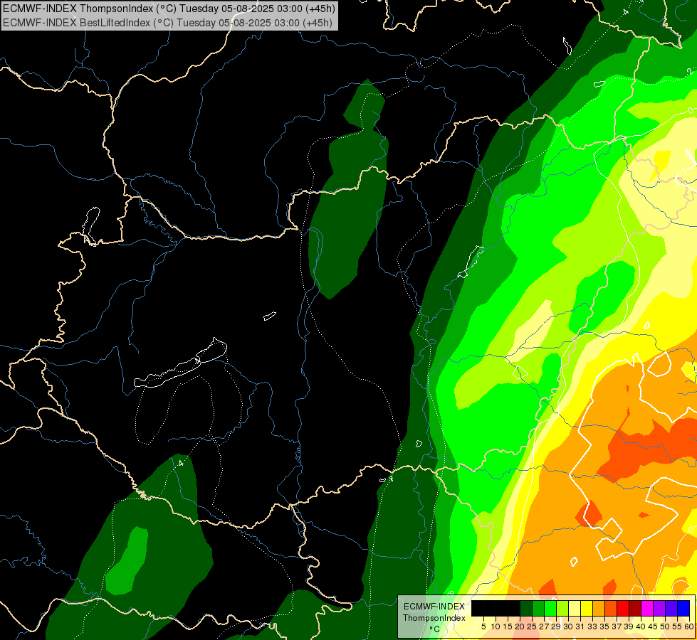Select the dark green 20-25 legend swatch
Viewport: 697px width, 640px height.
click(526, 608)
